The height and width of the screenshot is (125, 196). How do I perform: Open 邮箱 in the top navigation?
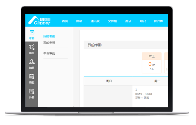[79, 21]
